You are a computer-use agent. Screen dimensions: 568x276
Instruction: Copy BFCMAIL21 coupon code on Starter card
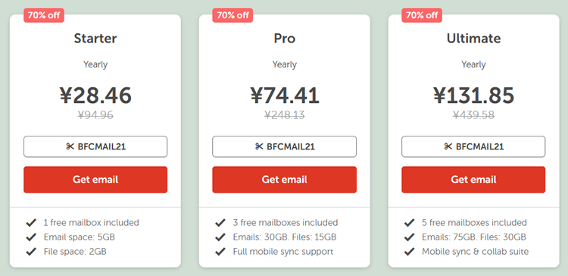click(x=95, y=146)
